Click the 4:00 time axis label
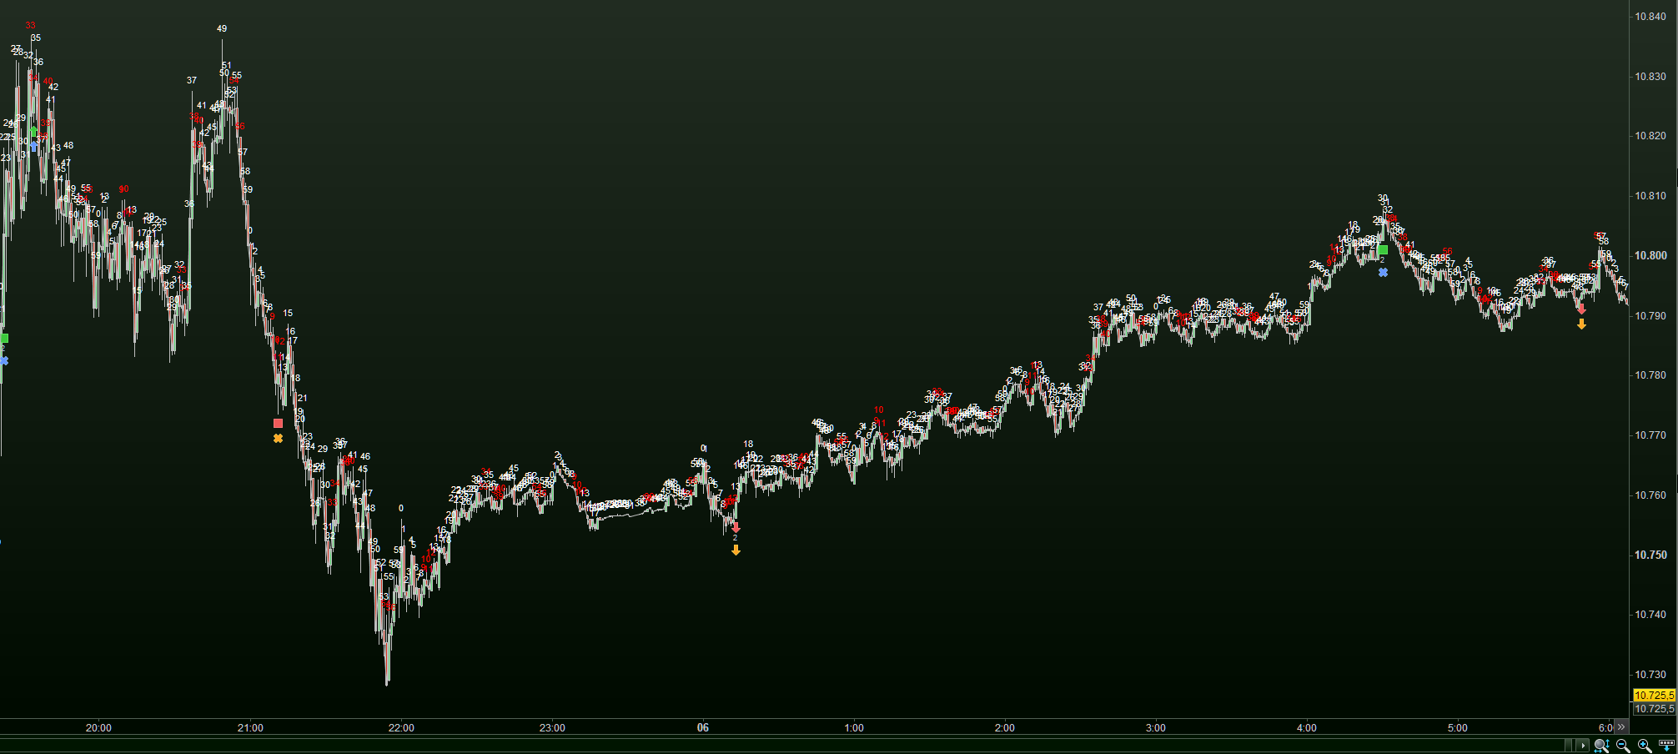The image size is (1678, 754). [x=1307, y=728]
